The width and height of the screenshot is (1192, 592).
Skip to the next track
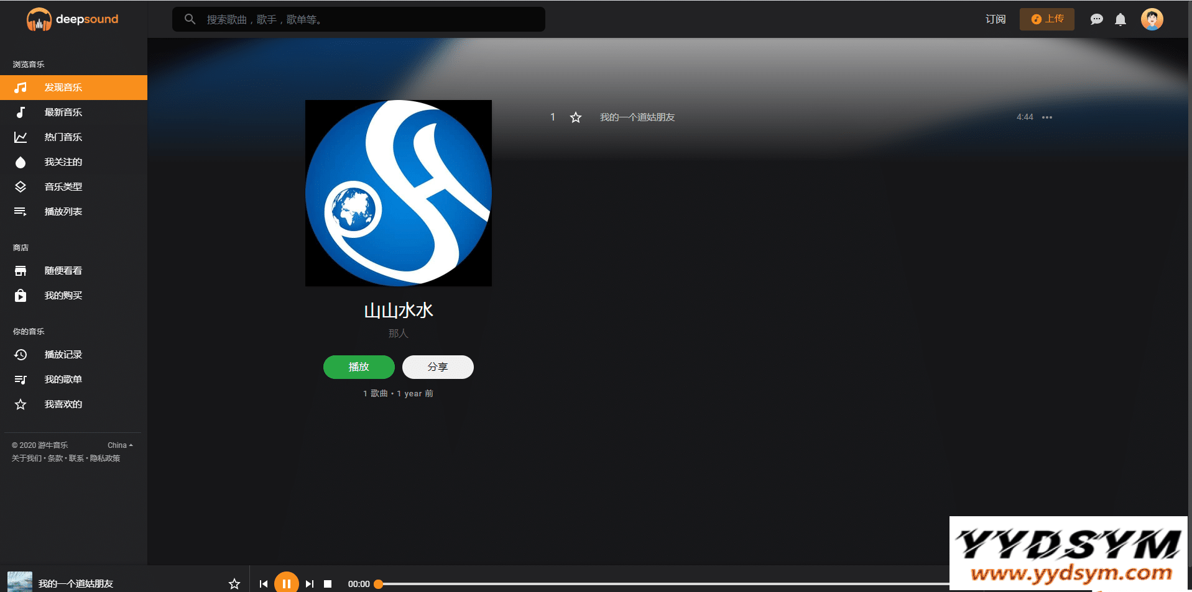click(309, 584)
